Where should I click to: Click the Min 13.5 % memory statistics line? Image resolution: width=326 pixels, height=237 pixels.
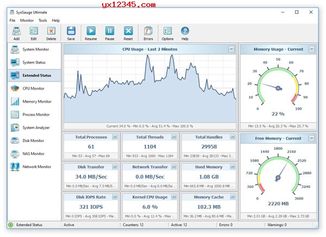coord(278,126)
